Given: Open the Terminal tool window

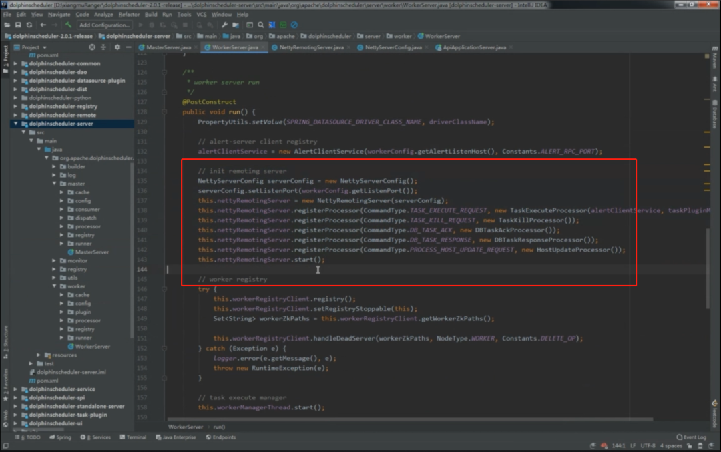Looking at the screenshot, I should click(x=133, y=437).
